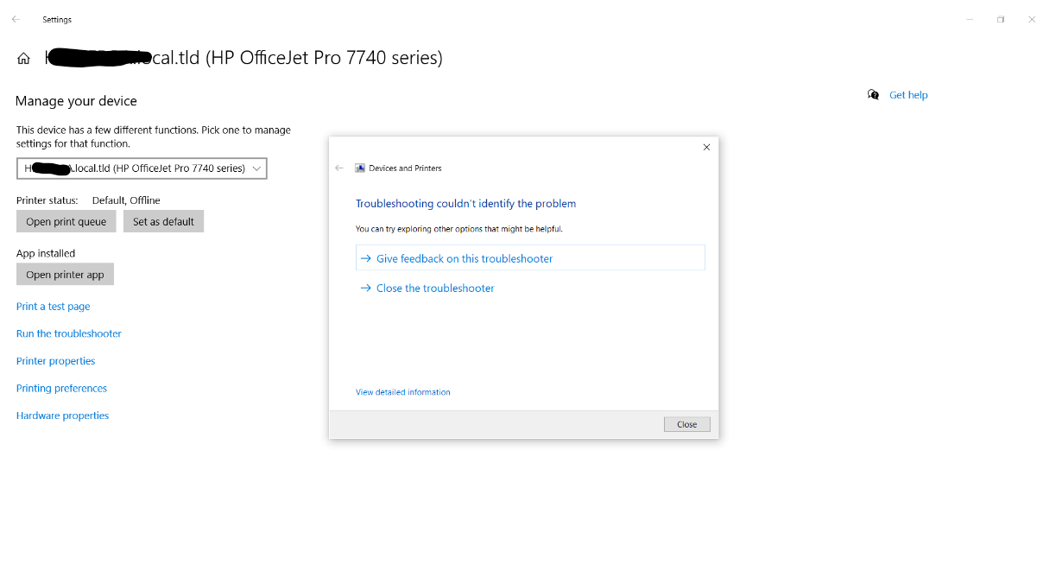Viewport: 1056px width, 571px height.
Task: Maximize the Settings window
Action: click(1001, 19)
